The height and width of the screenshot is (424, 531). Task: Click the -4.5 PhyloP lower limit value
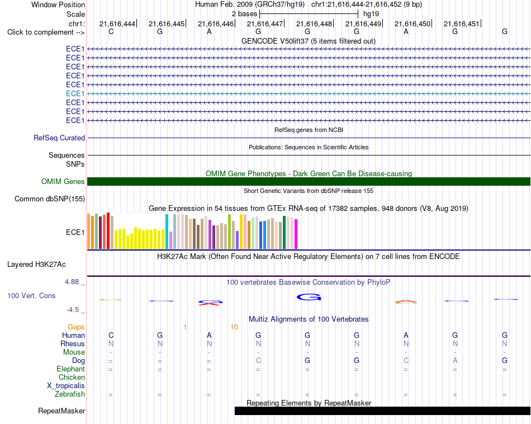click(73, 310)
